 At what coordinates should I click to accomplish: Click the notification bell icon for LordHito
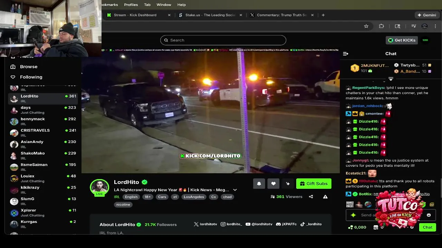[259, 184]
